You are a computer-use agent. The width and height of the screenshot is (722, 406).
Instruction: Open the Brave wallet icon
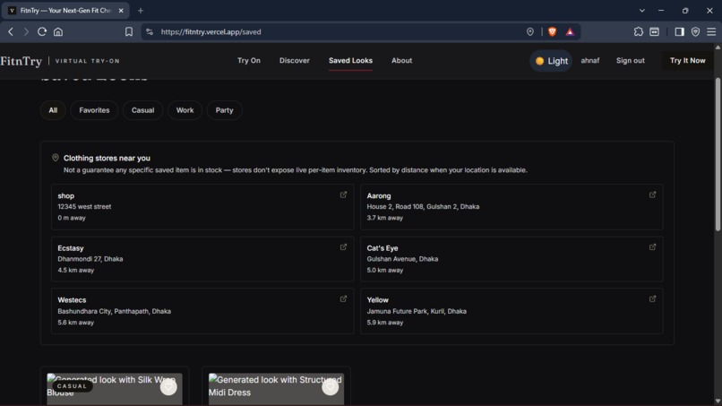pyautogui.click(x=654, y=31)
